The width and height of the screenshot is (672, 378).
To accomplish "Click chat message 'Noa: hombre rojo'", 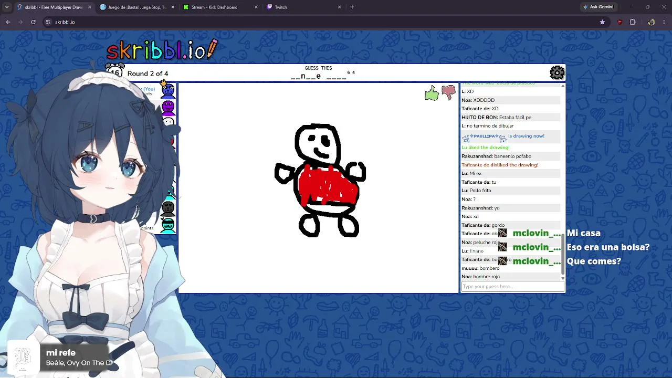I will tap(480, 277).
